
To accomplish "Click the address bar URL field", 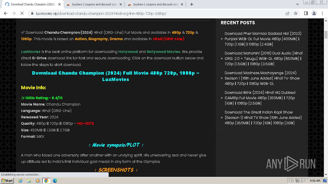I will (159, 13).
